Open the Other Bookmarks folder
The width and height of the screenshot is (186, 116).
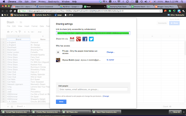pos(176,15)
